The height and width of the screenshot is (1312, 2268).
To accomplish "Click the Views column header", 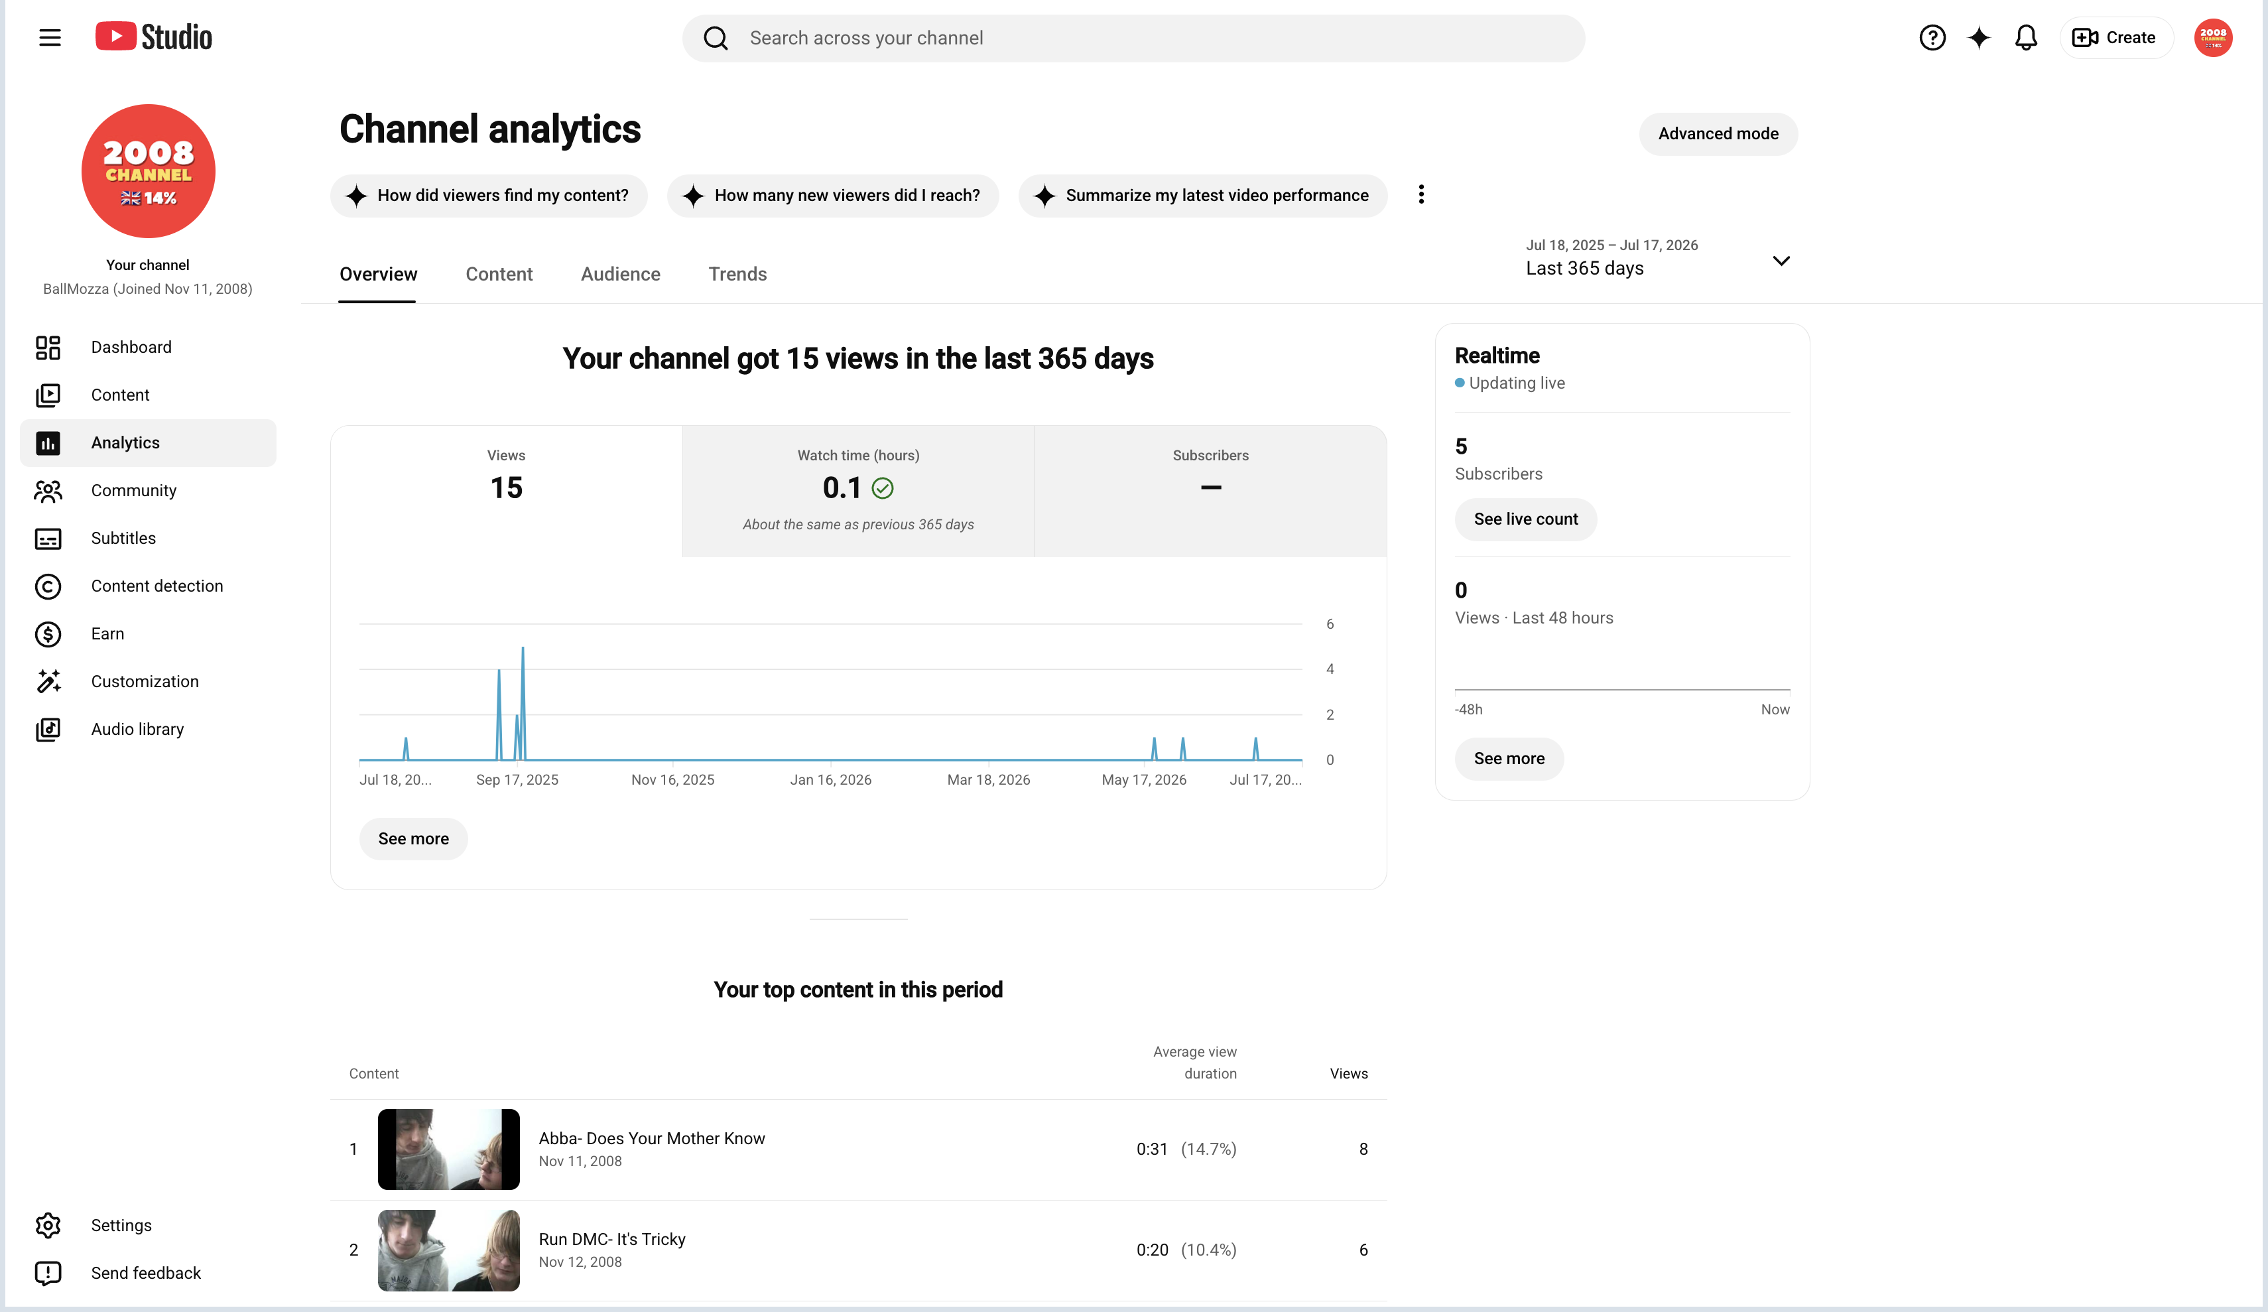I will tap(1348, 1073).
